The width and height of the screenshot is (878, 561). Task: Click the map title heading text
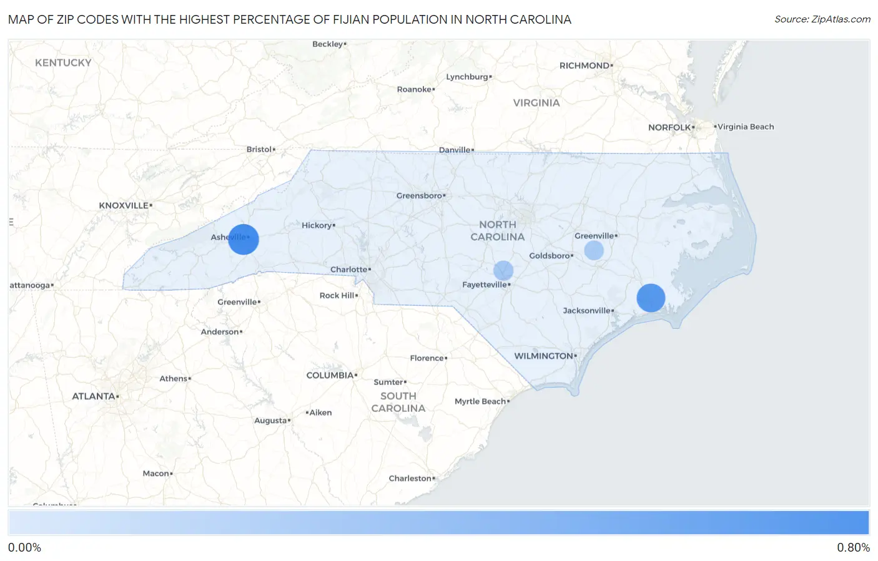290,19
